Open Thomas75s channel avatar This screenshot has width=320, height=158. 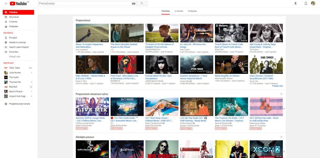click(x=6, y=82)
